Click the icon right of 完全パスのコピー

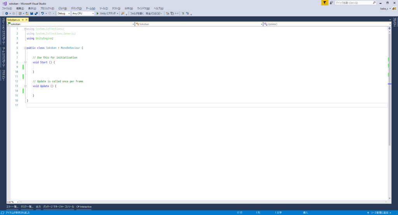168,14
